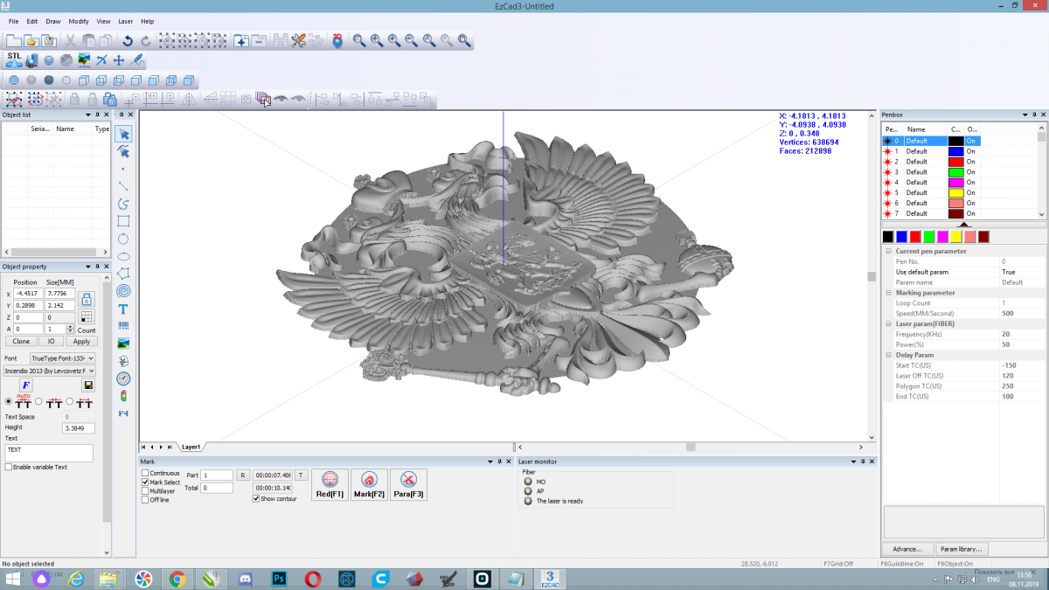The image size is (1049, 590).
Task: Insert a bitmap image with the picture tool
Action: 124,344
